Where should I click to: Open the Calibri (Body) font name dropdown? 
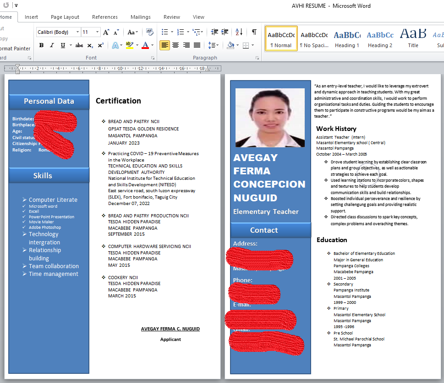(77, 32)
